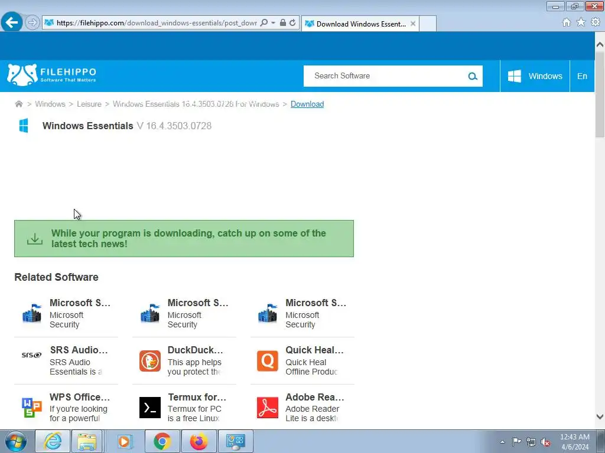Show hidden tray icons arrow

pos(502,442)
